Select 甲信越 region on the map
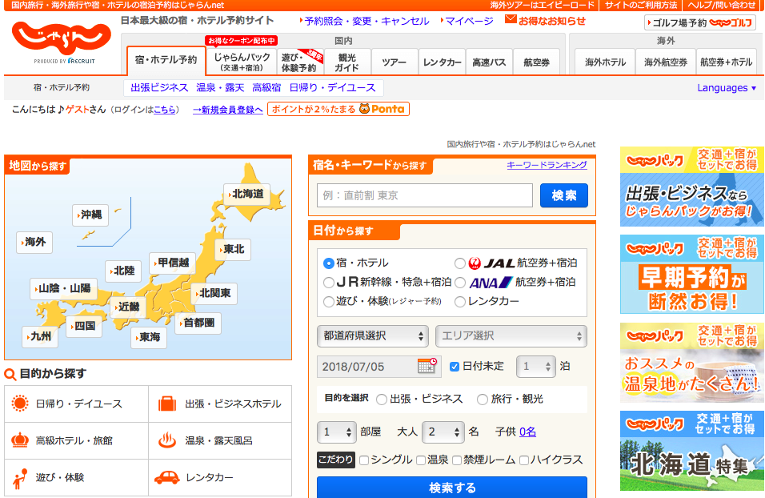This screenshot has height=498, width=765. pos(172,263)
